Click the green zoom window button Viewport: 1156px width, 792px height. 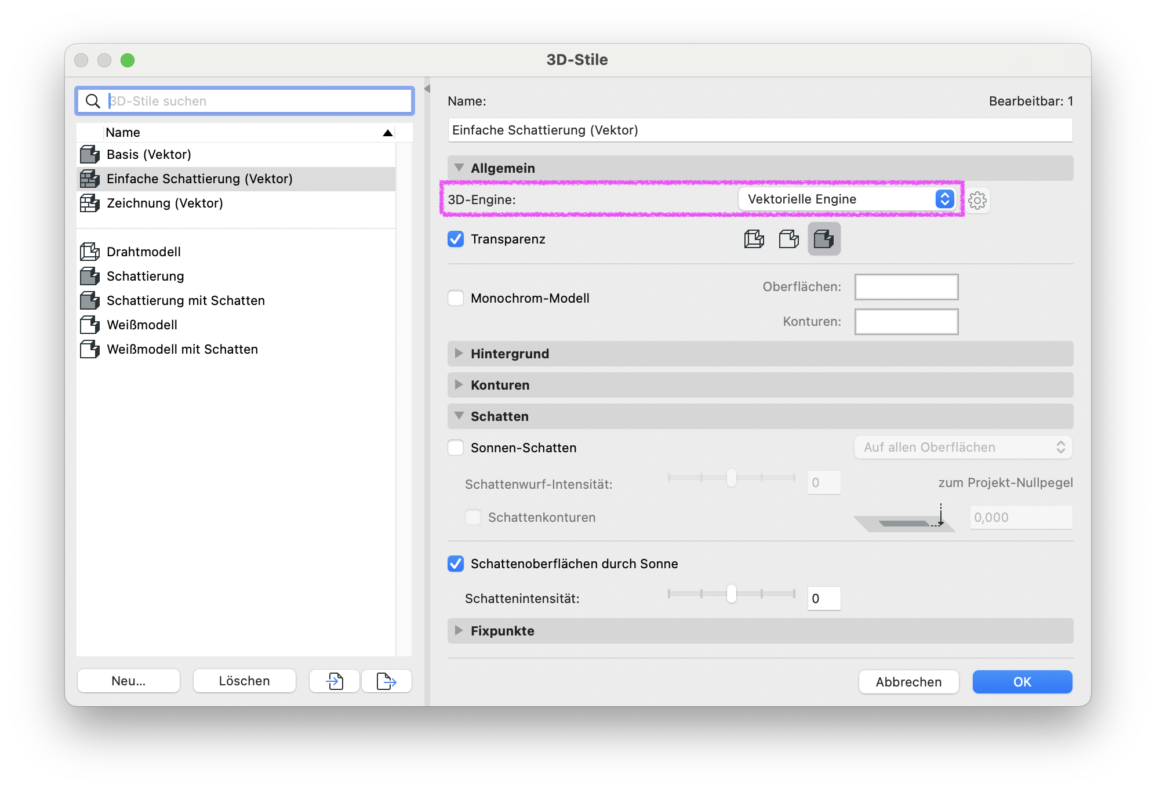[x=128, y=60]
